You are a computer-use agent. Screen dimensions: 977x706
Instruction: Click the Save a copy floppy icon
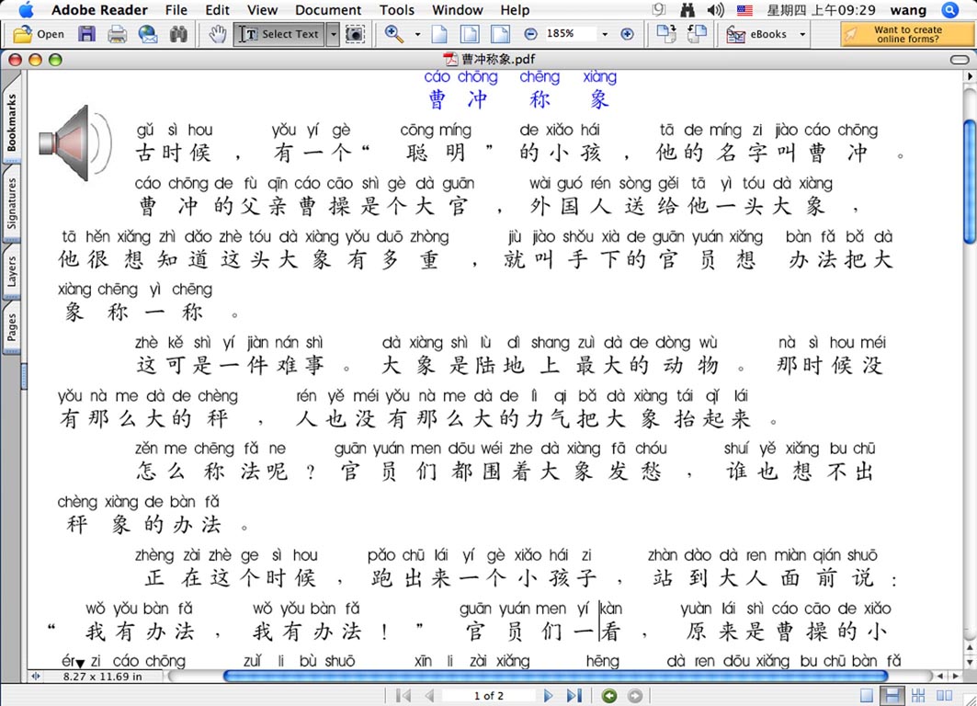(86, 34)
